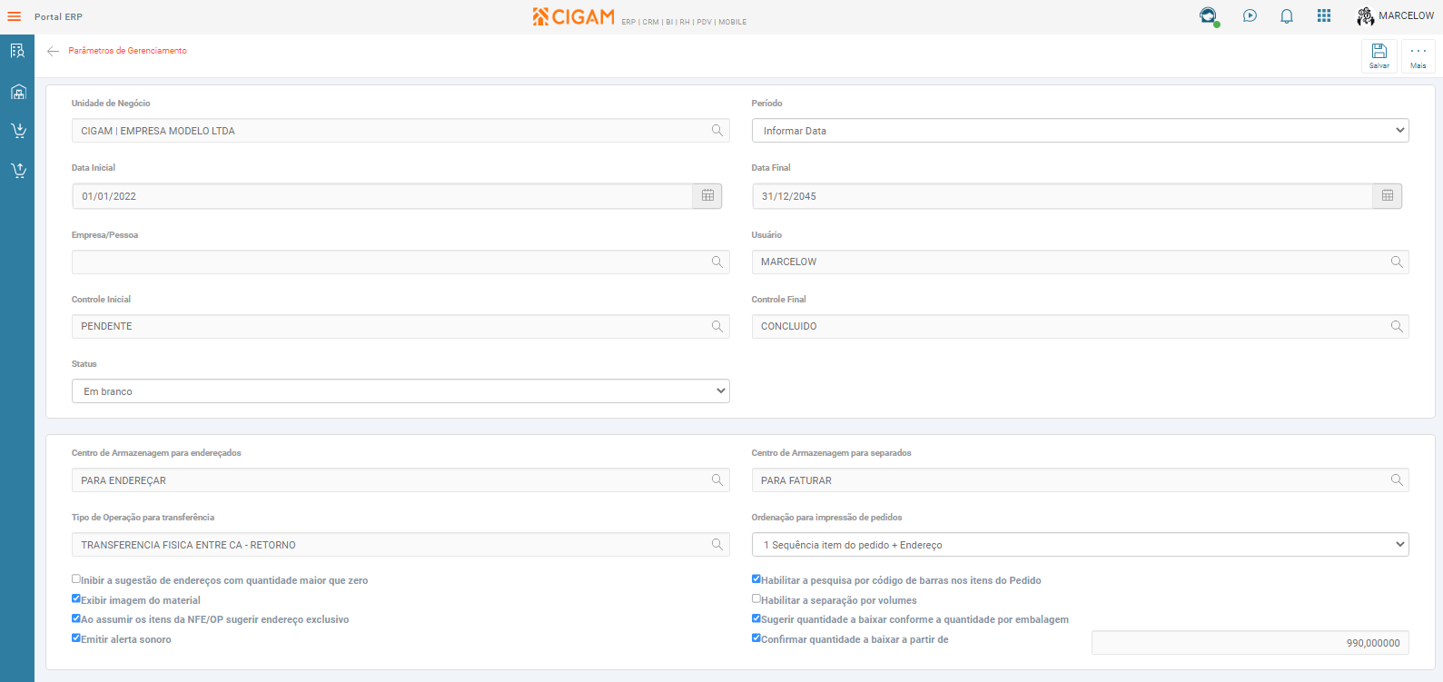Click the Empresa/Pessoa input field
Screen dimensions: 1443x682
coord(390,262)
